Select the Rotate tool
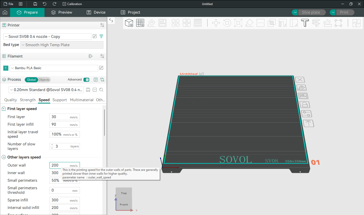Viewport: 364px width, 215px height. point(227,23)
